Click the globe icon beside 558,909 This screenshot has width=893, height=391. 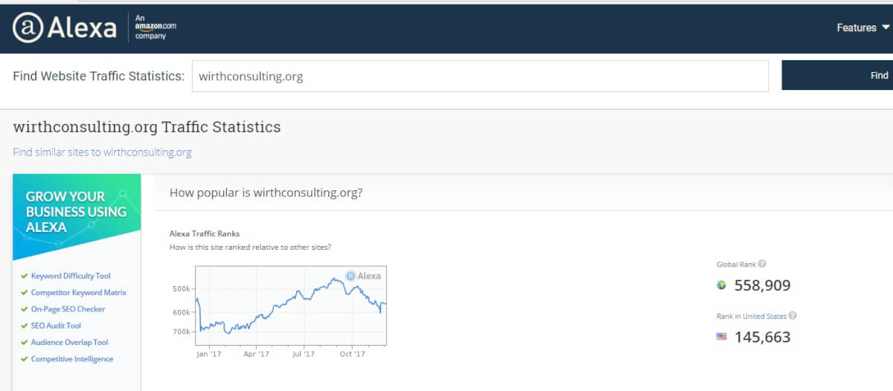[721, 285]
